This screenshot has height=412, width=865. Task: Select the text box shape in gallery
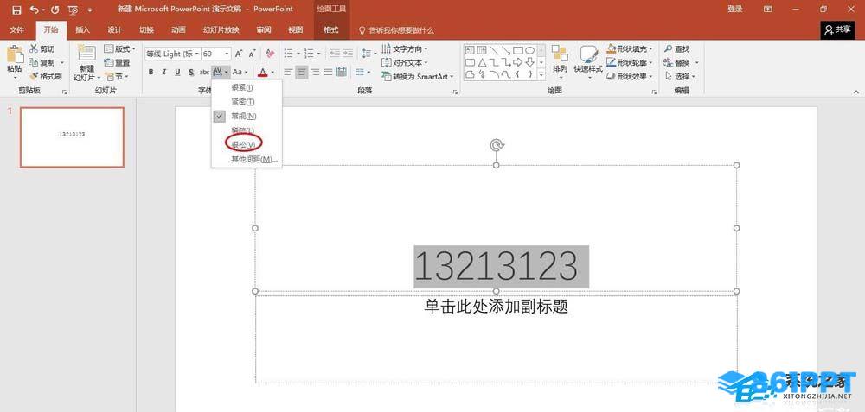470,50
